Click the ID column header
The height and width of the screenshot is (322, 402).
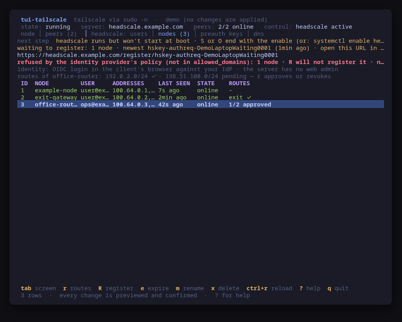(x=24, y=83)
